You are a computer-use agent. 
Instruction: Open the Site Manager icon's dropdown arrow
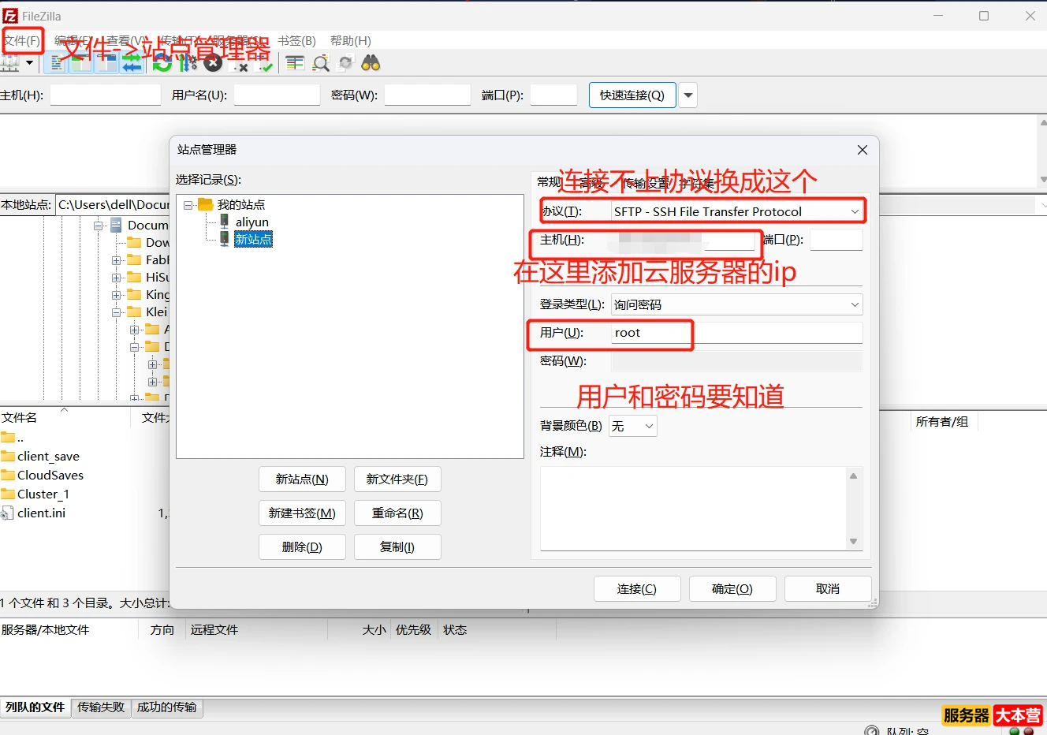pos(30,63)
